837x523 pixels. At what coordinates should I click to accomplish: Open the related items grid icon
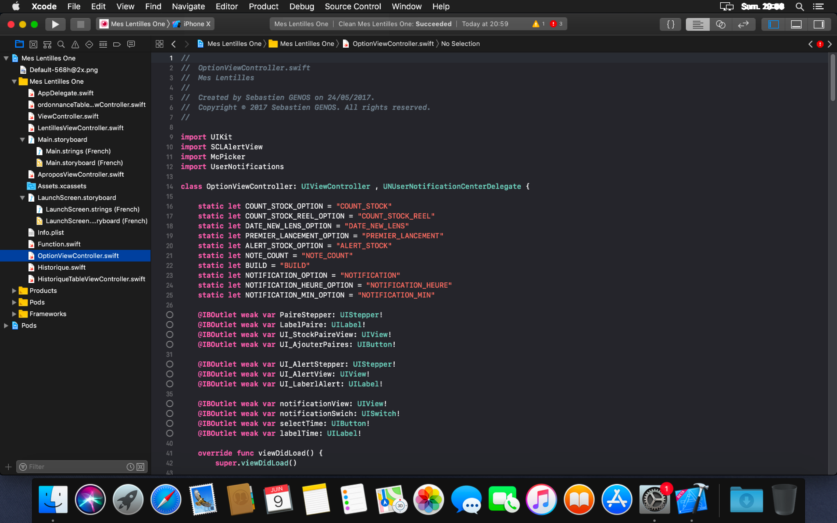(x=160, y=44)
